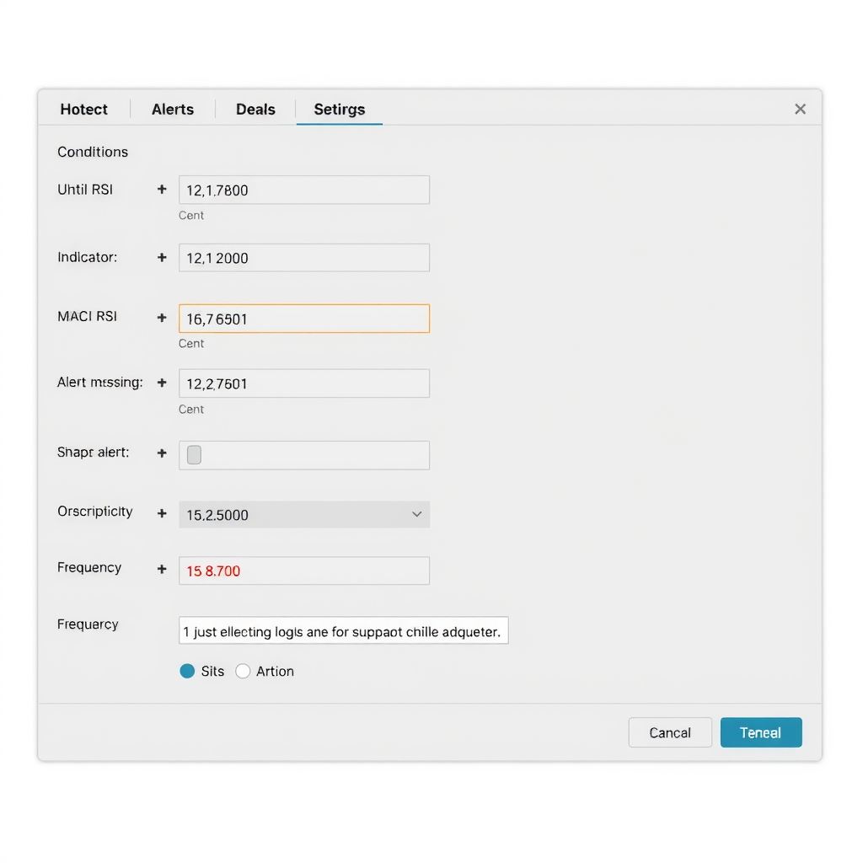863x863 pixels.
Task: Click plus icon beside the Frequency value field
Action: coord(162,570)
